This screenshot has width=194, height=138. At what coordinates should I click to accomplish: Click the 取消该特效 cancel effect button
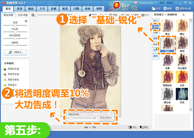click(x=106, y=118)
